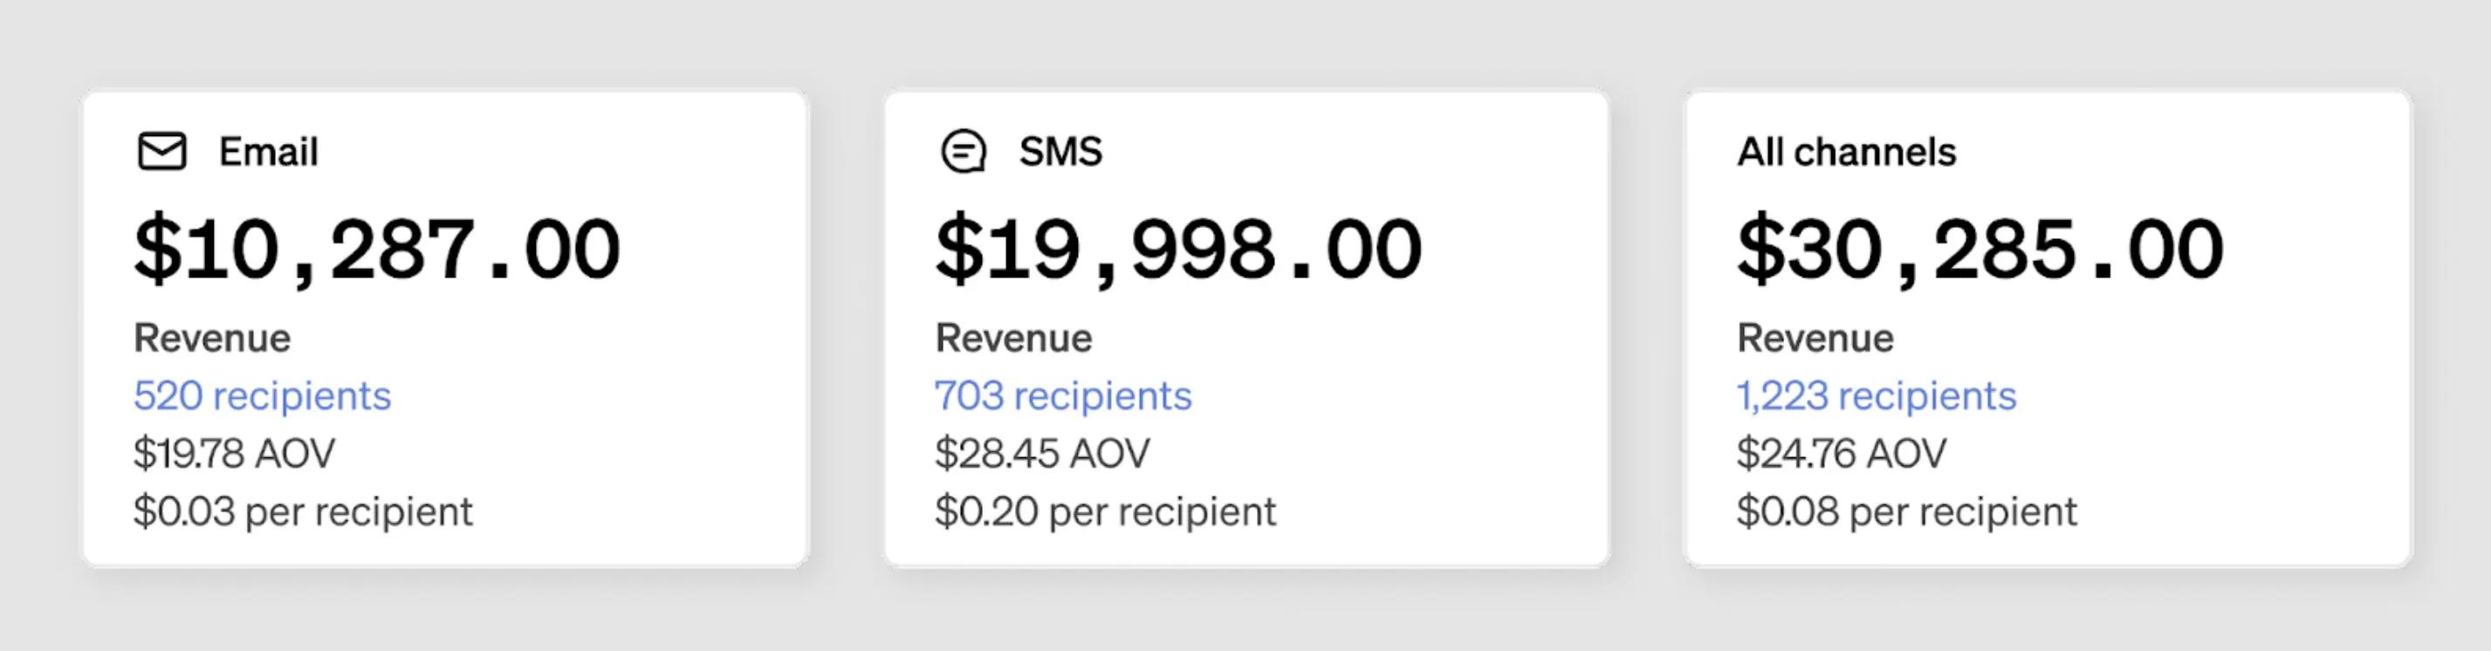
Task: Select the $30,285.00 total revenue figure
Action: click(1980, 250)
